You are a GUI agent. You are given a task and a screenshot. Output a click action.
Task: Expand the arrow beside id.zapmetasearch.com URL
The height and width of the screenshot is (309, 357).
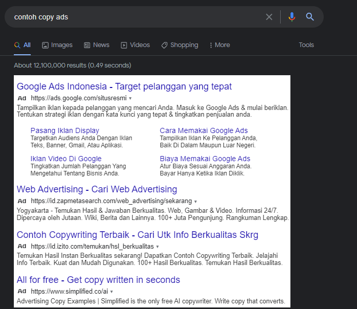(x=195, y=202)
